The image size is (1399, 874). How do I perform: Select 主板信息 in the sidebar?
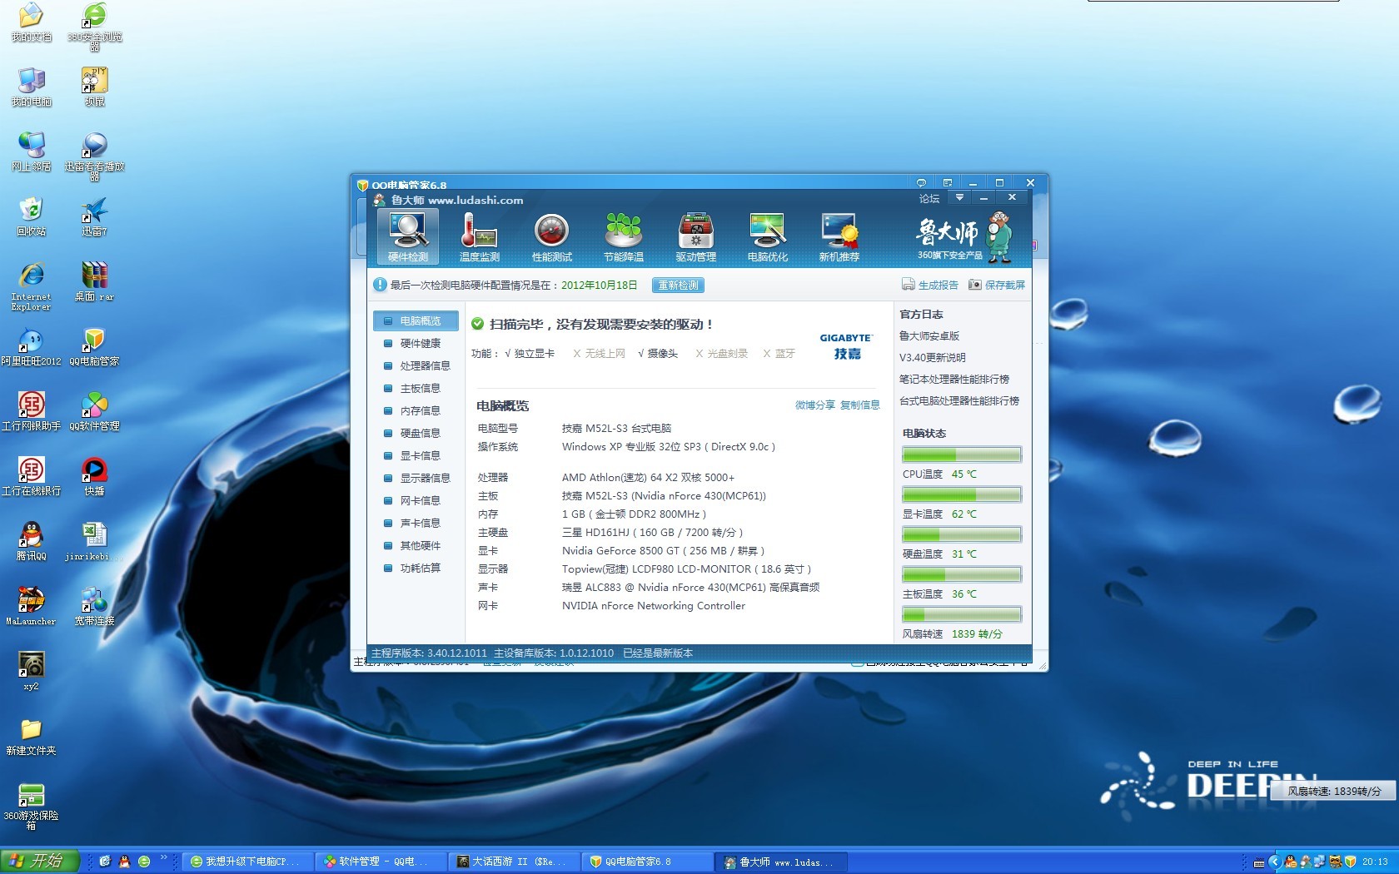pyautogui.click(x=416, y=388)
